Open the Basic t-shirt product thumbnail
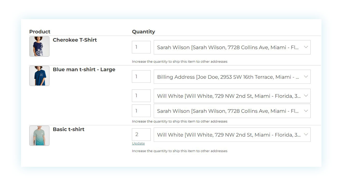 (39, 136)
